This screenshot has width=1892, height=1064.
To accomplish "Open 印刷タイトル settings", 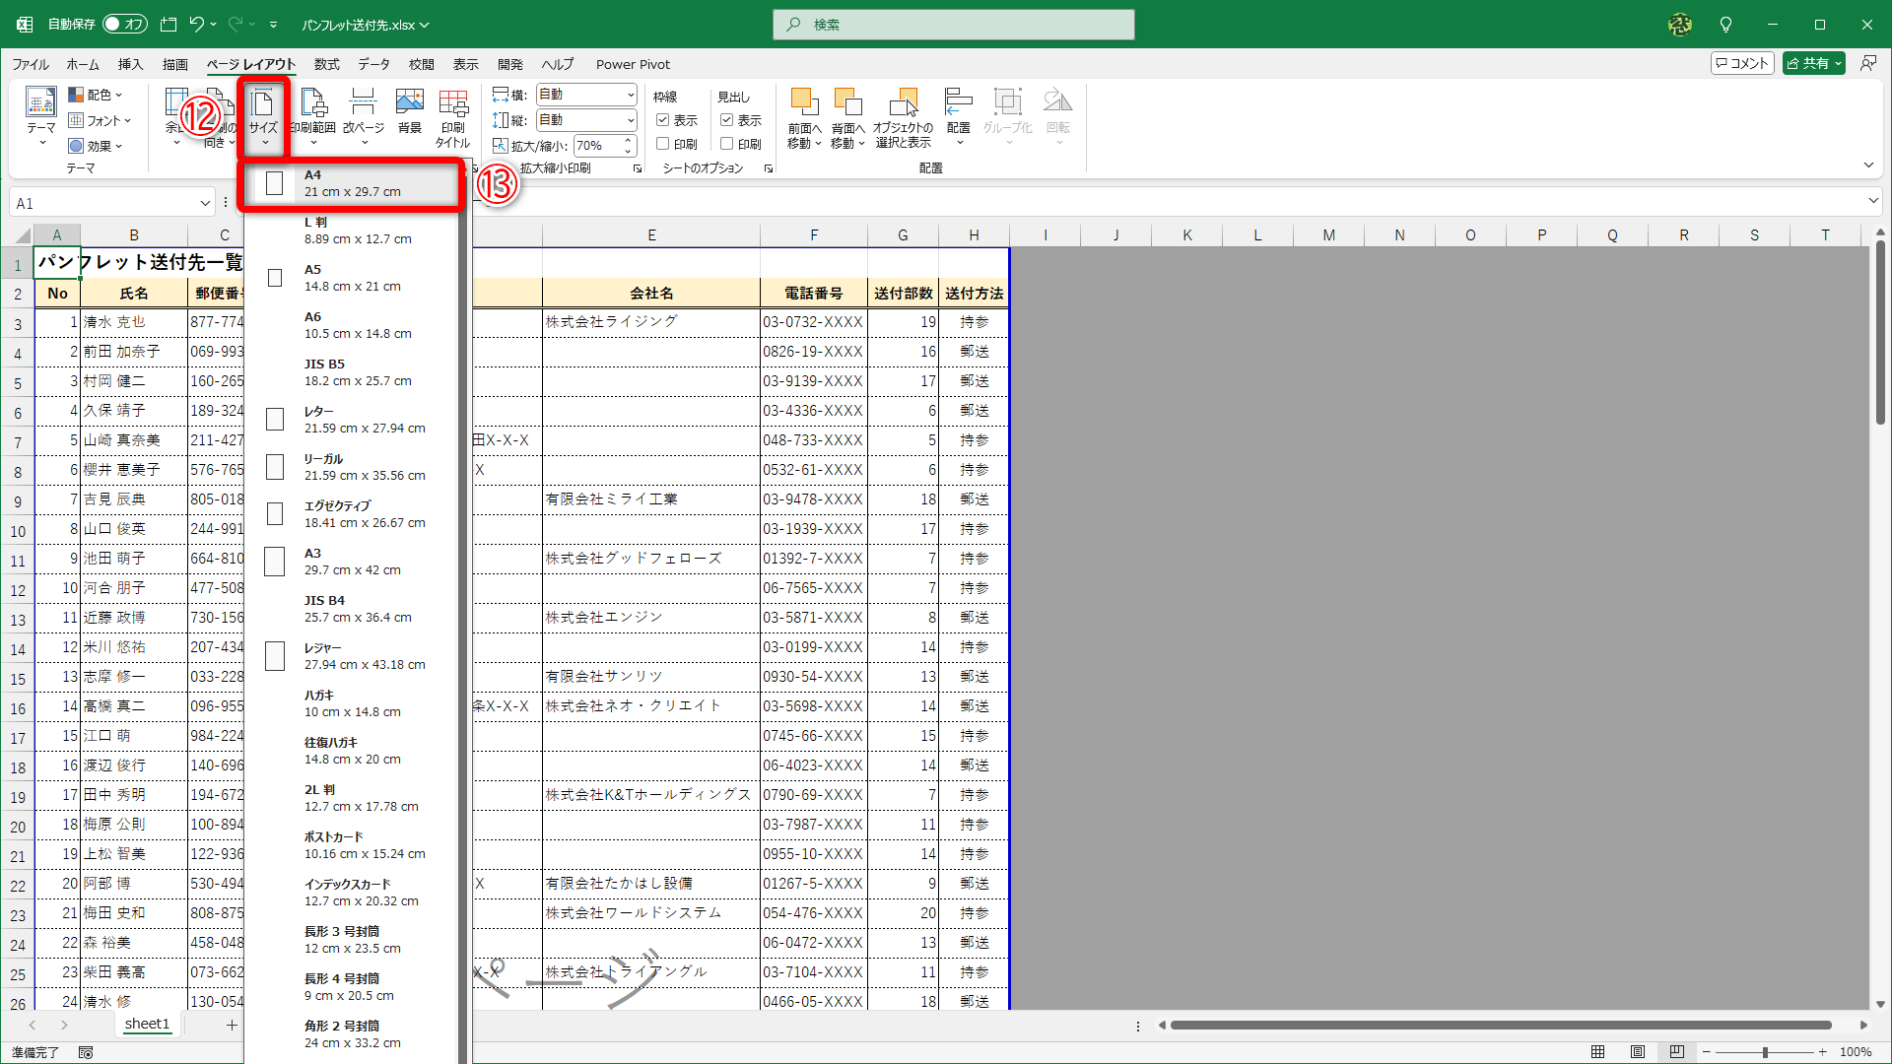I will pos(452,116).
